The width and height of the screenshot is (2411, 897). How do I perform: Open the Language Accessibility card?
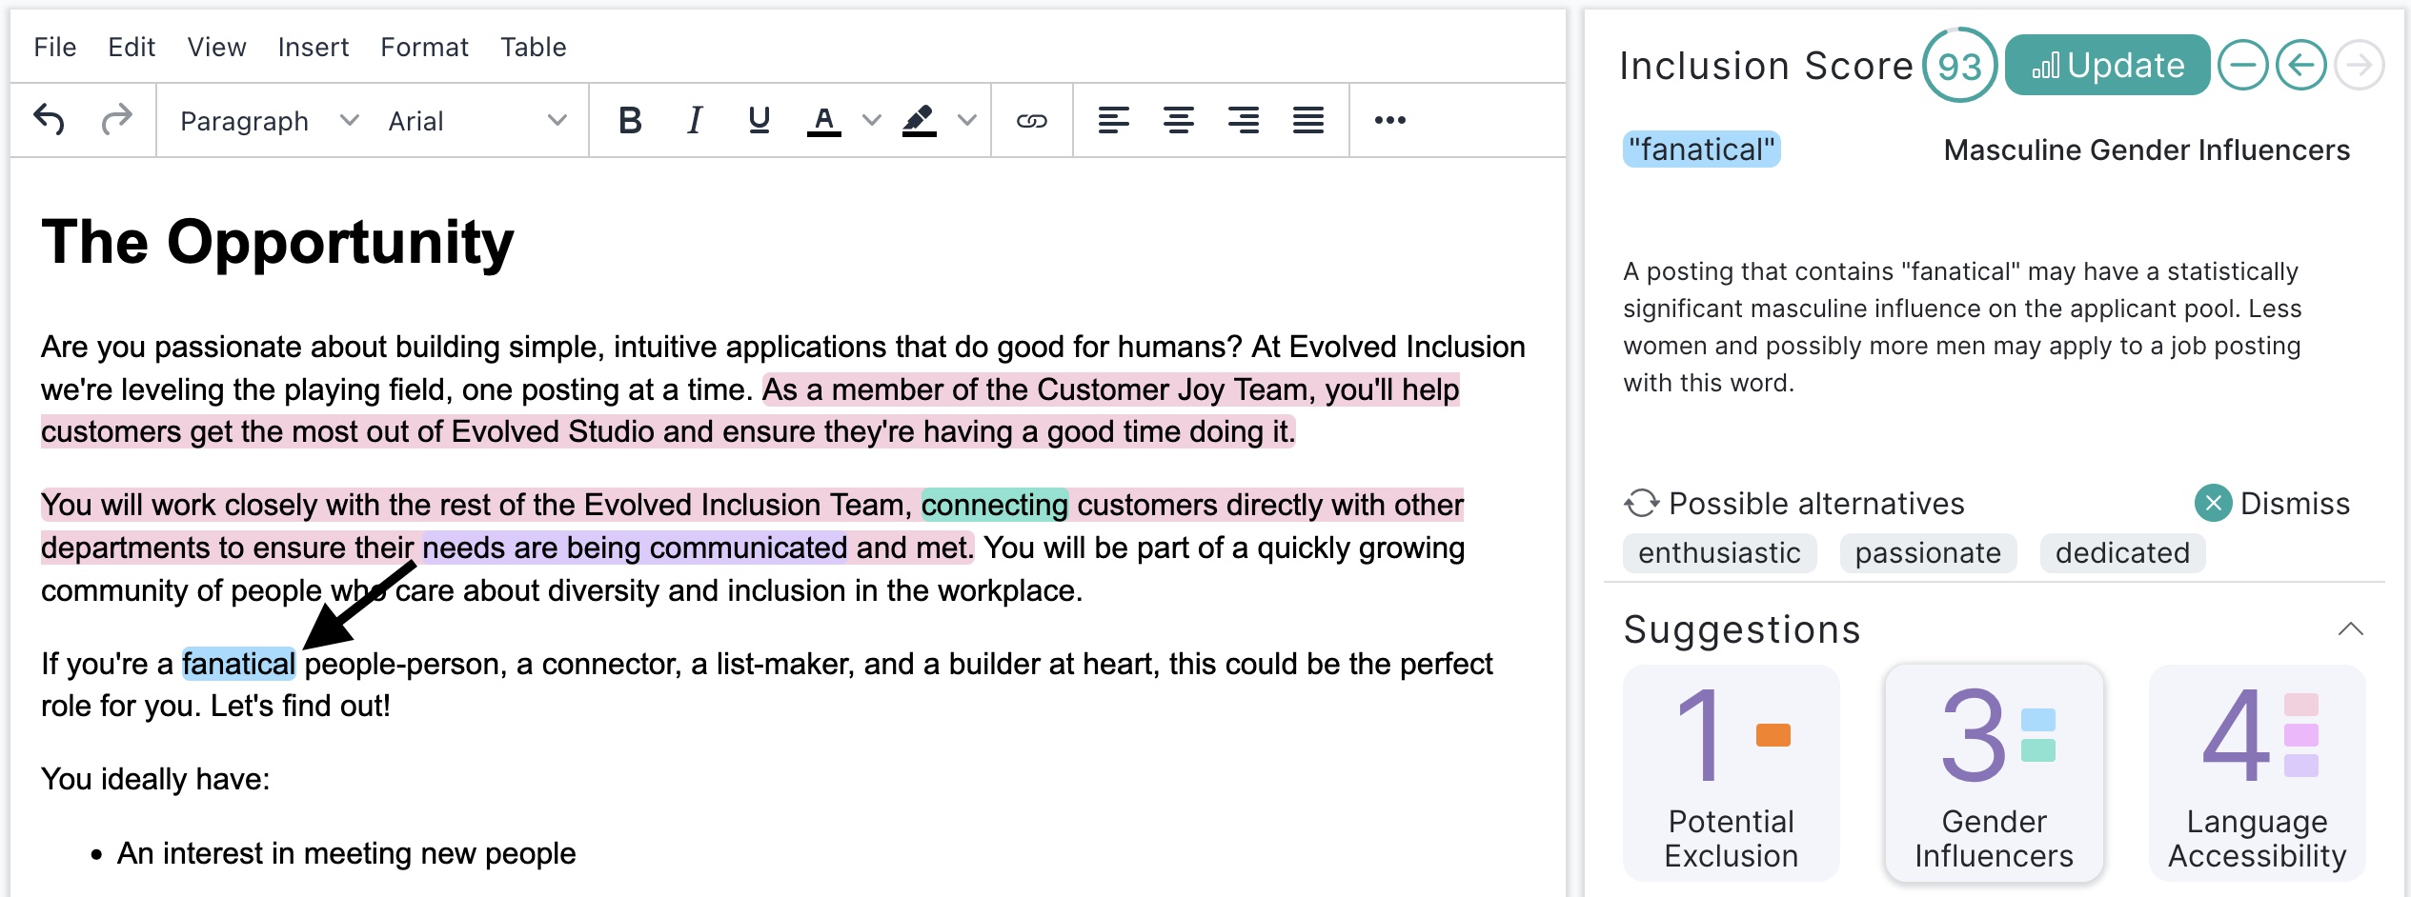2257,772
